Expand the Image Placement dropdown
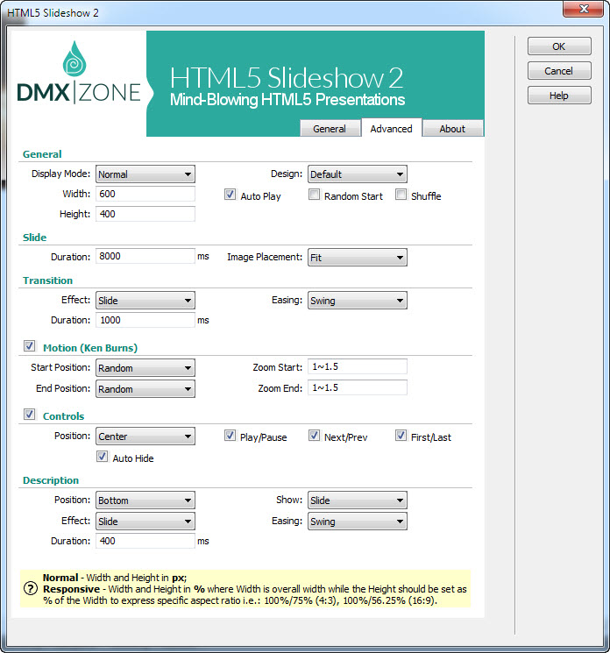 click(358, 258)
